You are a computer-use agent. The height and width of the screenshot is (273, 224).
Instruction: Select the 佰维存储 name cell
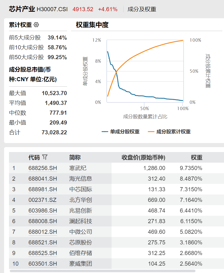point(81,253)
